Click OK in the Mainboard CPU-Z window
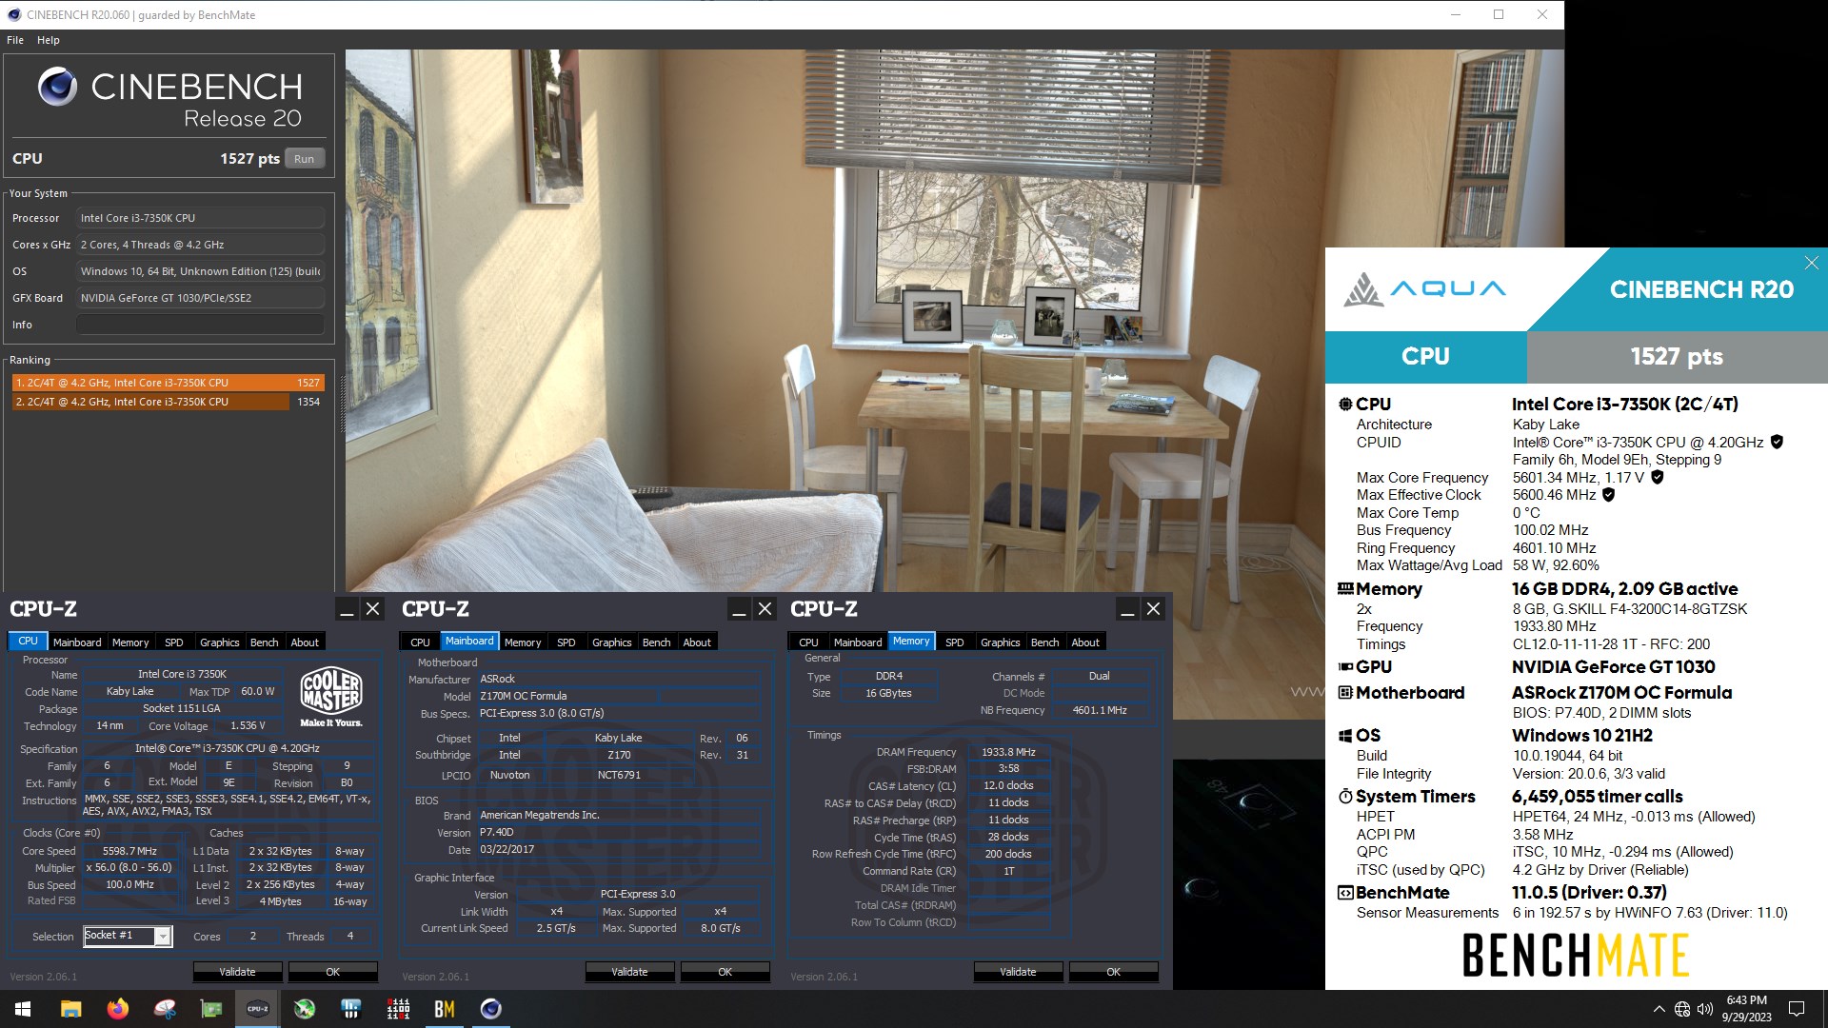This screenshot has height=1028, width=1828. pos(725,972)
